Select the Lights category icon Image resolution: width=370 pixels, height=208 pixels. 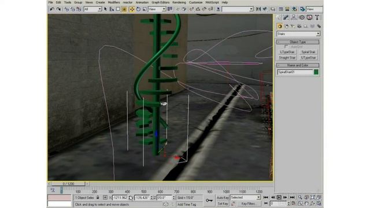pyautogui.click(x=293, y=26)
